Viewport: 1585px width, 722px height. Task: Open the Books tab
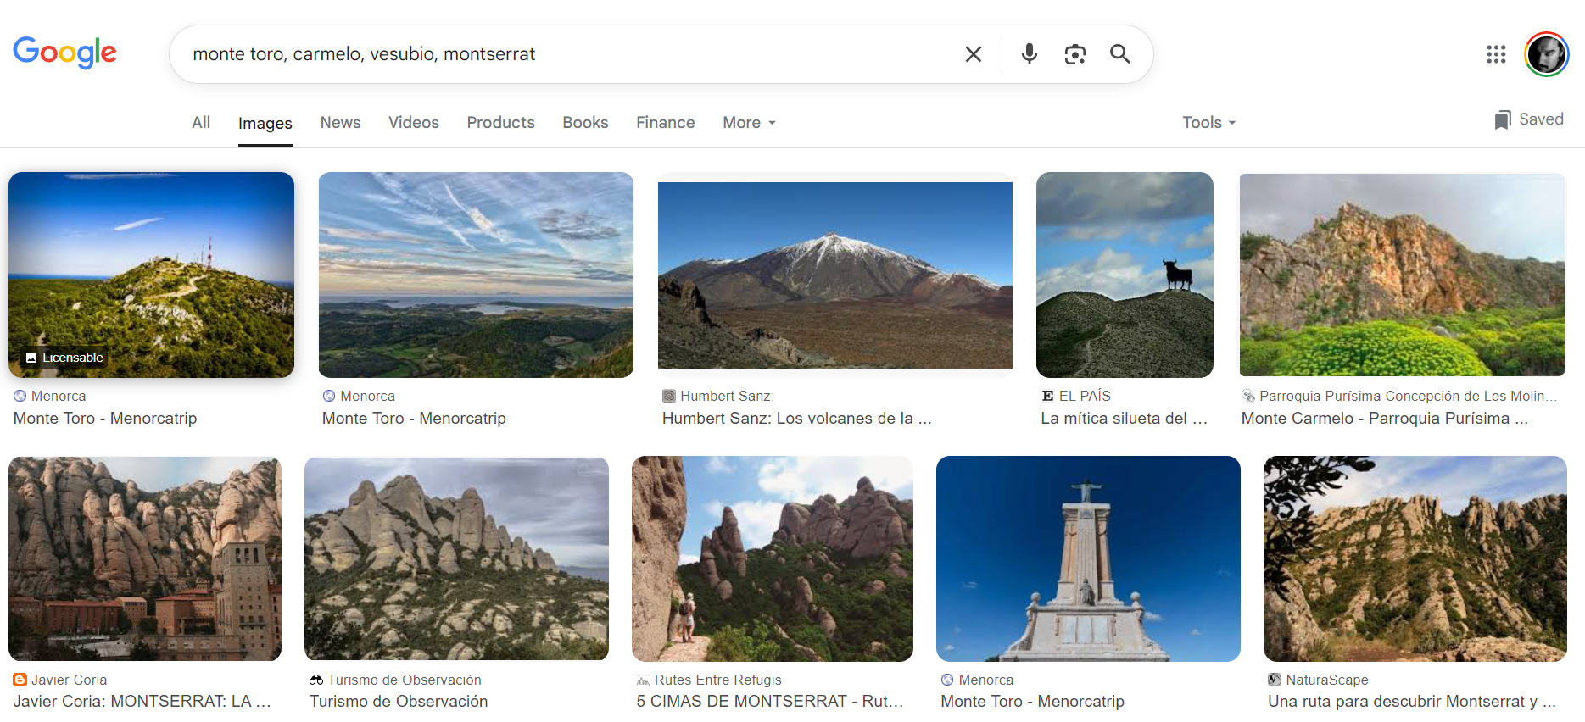[586, 122]
